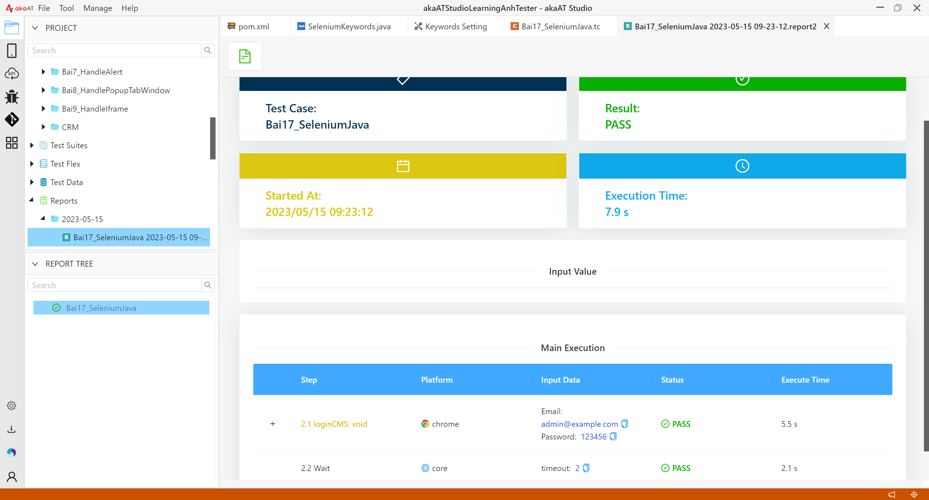Click the download icon in sidebar
929x500 pixels.
tap(12, 429)
